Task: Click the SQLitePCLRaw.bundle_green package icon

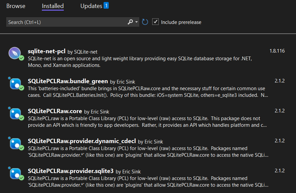Action: click(x=15, y=83)
